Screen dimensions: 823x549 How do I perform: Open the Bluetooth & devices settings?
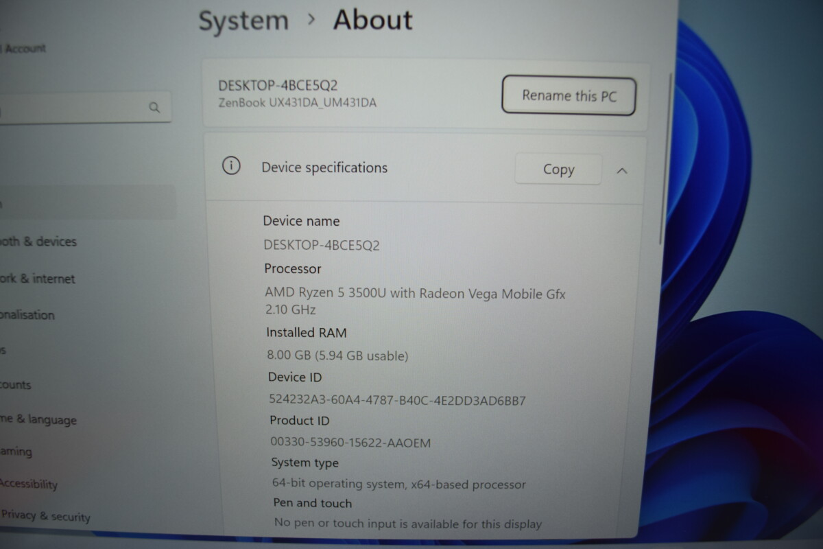[x=38, y=241]
